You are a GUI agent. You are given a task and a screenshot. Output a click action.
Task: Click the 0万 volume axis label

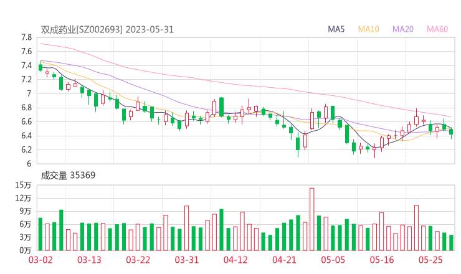pyautogui.click(x=26, y=250)
